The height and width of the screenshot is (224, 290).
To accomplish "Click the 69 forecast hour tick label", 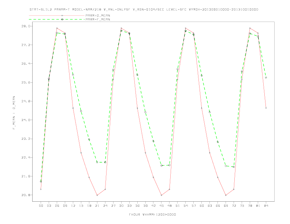I will pyautogui.click(x=226, y=206).
